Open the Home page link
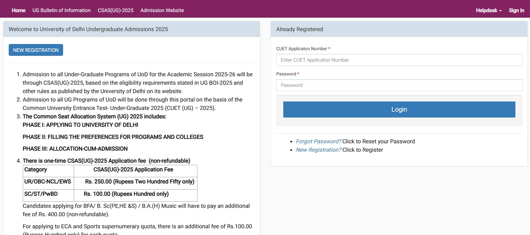This screenshot has height=235, width=530. [x=19, y=10]
